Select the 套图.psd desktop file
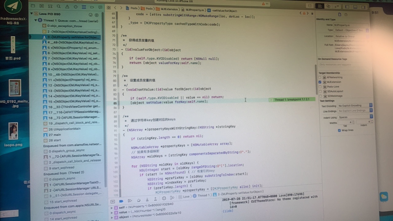The image size is (393, 221). coord(13,48)
